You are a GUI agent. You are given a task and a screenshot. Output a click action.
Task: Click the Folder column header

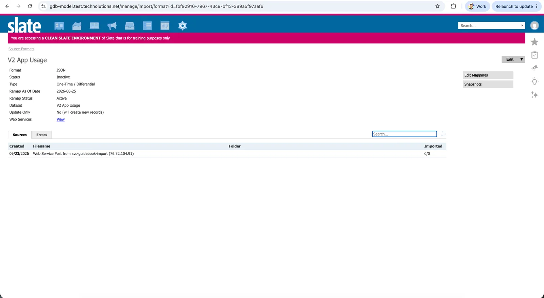click(235, 146)
